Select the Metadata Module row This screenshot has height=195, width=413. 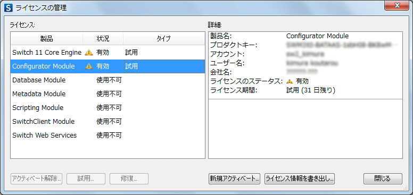click(108, 94)
